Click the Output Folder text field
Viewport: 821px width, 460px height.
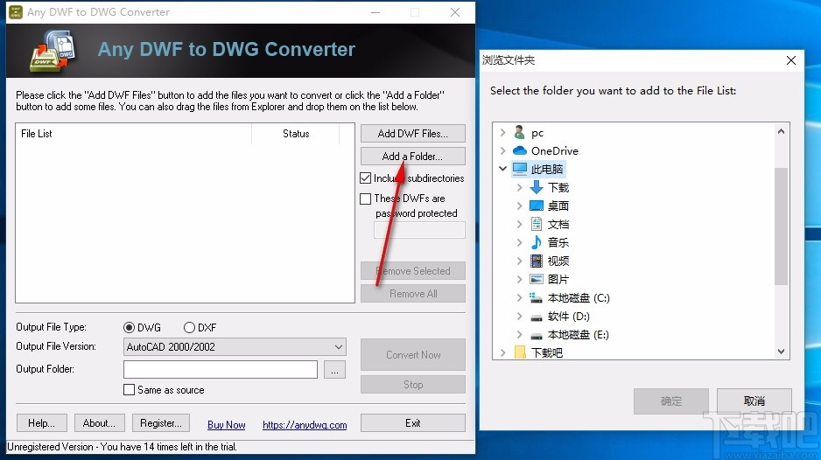coord(221,369)
